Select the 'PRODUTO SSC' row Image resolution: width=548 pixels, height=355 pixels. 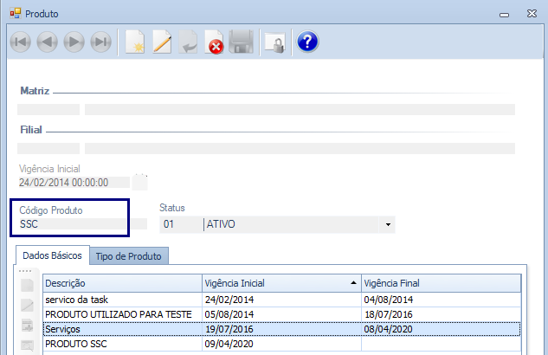pos(281,344)
